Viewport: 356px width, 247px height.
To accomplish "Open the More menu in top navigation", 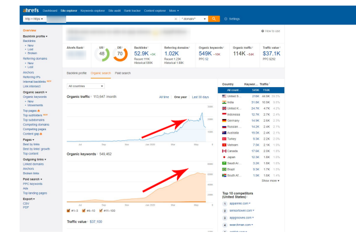I will [x=174, y=11].
